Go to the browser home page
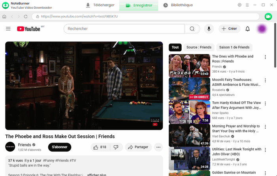 [x=4, y=17]
